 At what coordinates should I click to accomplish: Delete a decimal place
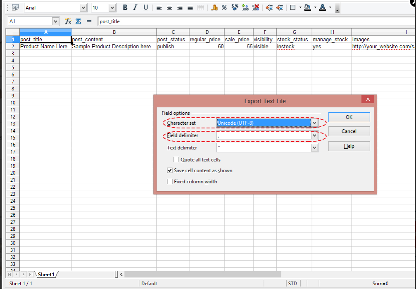coord(255,8)
